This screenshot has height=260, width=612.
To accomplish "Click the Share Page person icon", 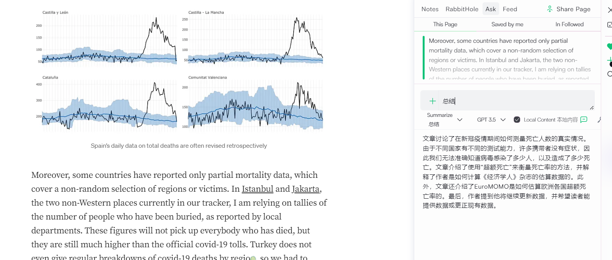I will click(550, 9).
